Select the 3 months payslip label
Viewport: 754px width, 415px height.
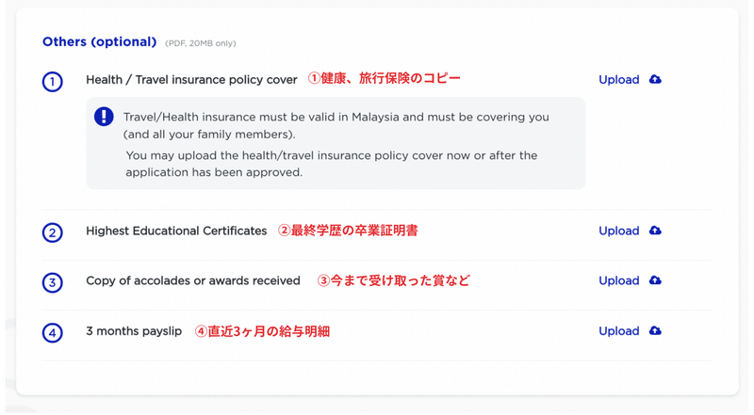[134, 331]
